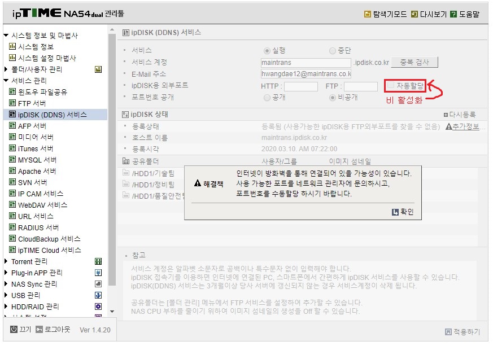Click the sidebar scrollbar up arrow
The image size is (493, 346).
112,29
